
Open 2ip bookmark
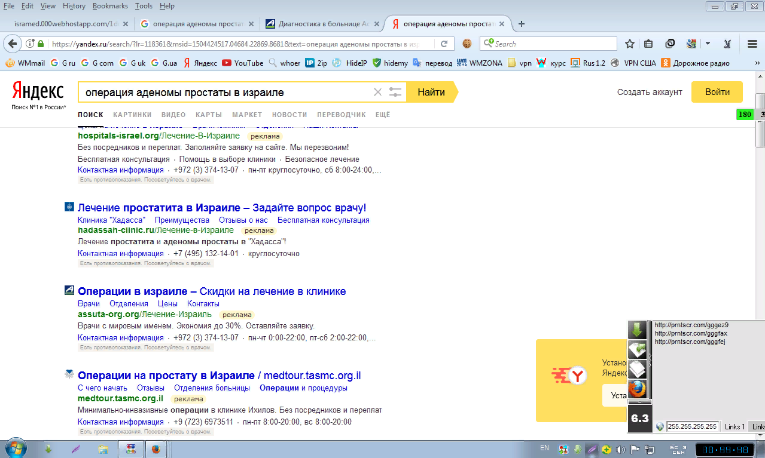pos(316,63)
